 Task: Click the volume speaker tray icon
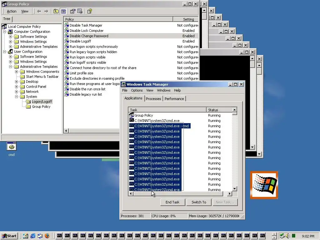click(x=288, y=236)
